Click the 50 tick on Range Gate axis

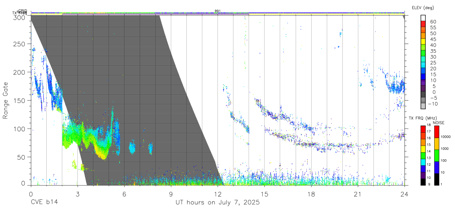point(21,157)
